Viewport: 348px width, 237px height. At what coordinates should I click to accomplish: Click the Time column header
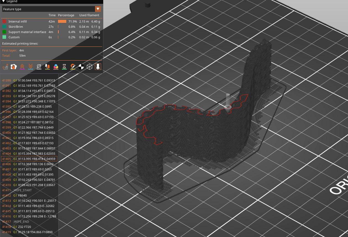coord(52,15)
